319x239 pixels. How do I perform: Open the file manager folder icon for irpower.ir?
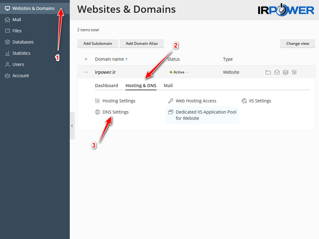tap(268, 72)
